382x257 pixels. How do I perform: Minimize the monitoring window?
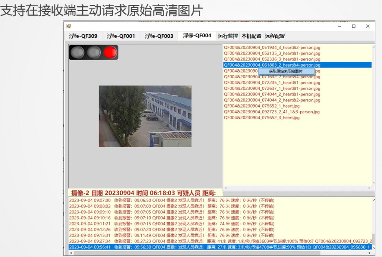pos(339,26)
